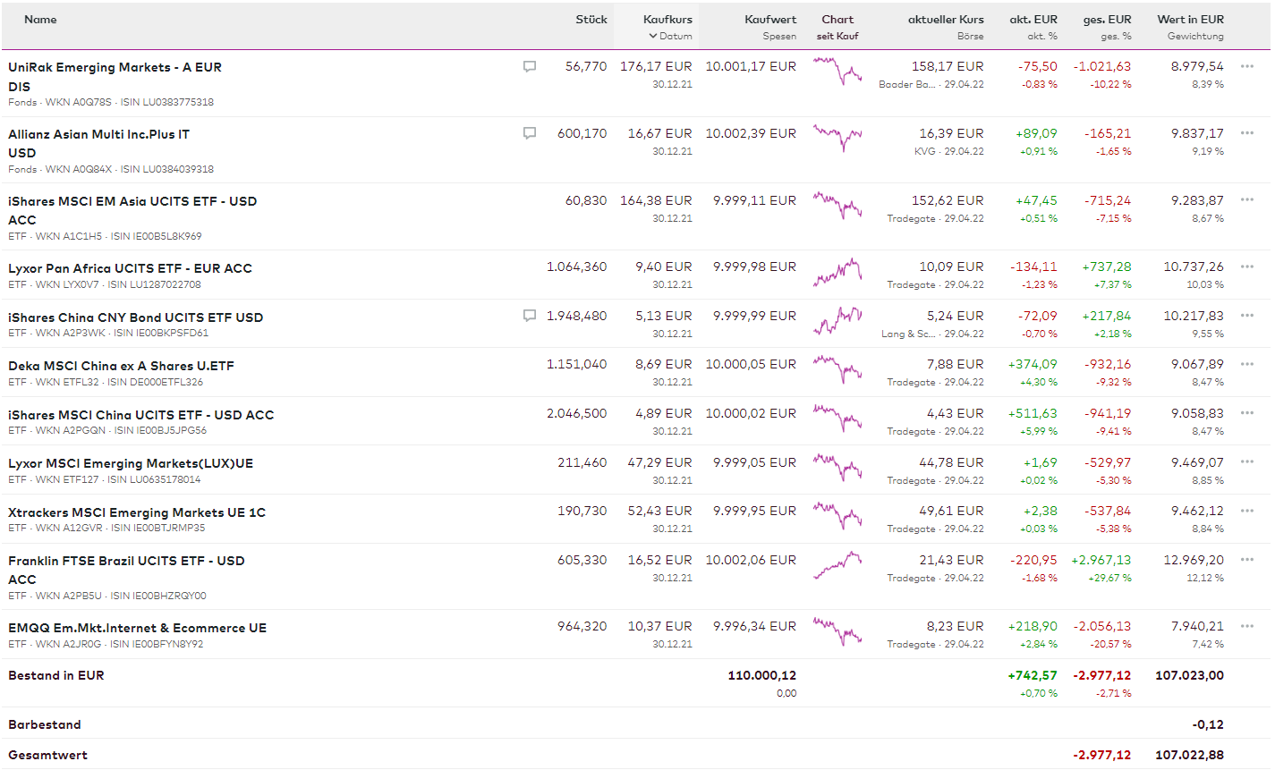
Task: Sort table by the Stück column header
Action: point(591,19)
